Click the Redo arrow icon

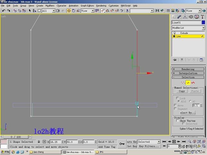pos(8,11)
